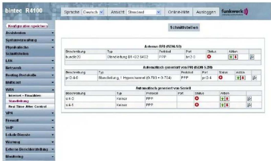The image size is (271, 161).
Task: Open edit icon for si4-1 row
Action: (x=249, y=105)
